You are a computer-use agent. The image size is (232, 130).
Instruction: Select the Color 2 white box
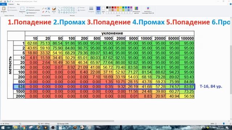[103, 9]
